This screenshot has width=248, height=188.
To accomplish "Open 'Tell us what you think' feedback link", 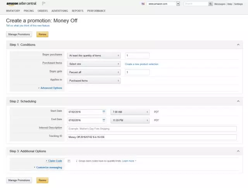I will click(x=28, y=26).
